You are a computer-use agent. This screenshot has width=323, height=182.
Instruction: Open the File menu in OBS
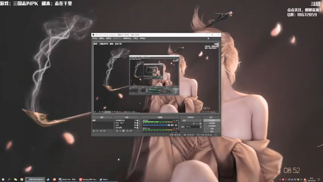[x=94, y=38]
